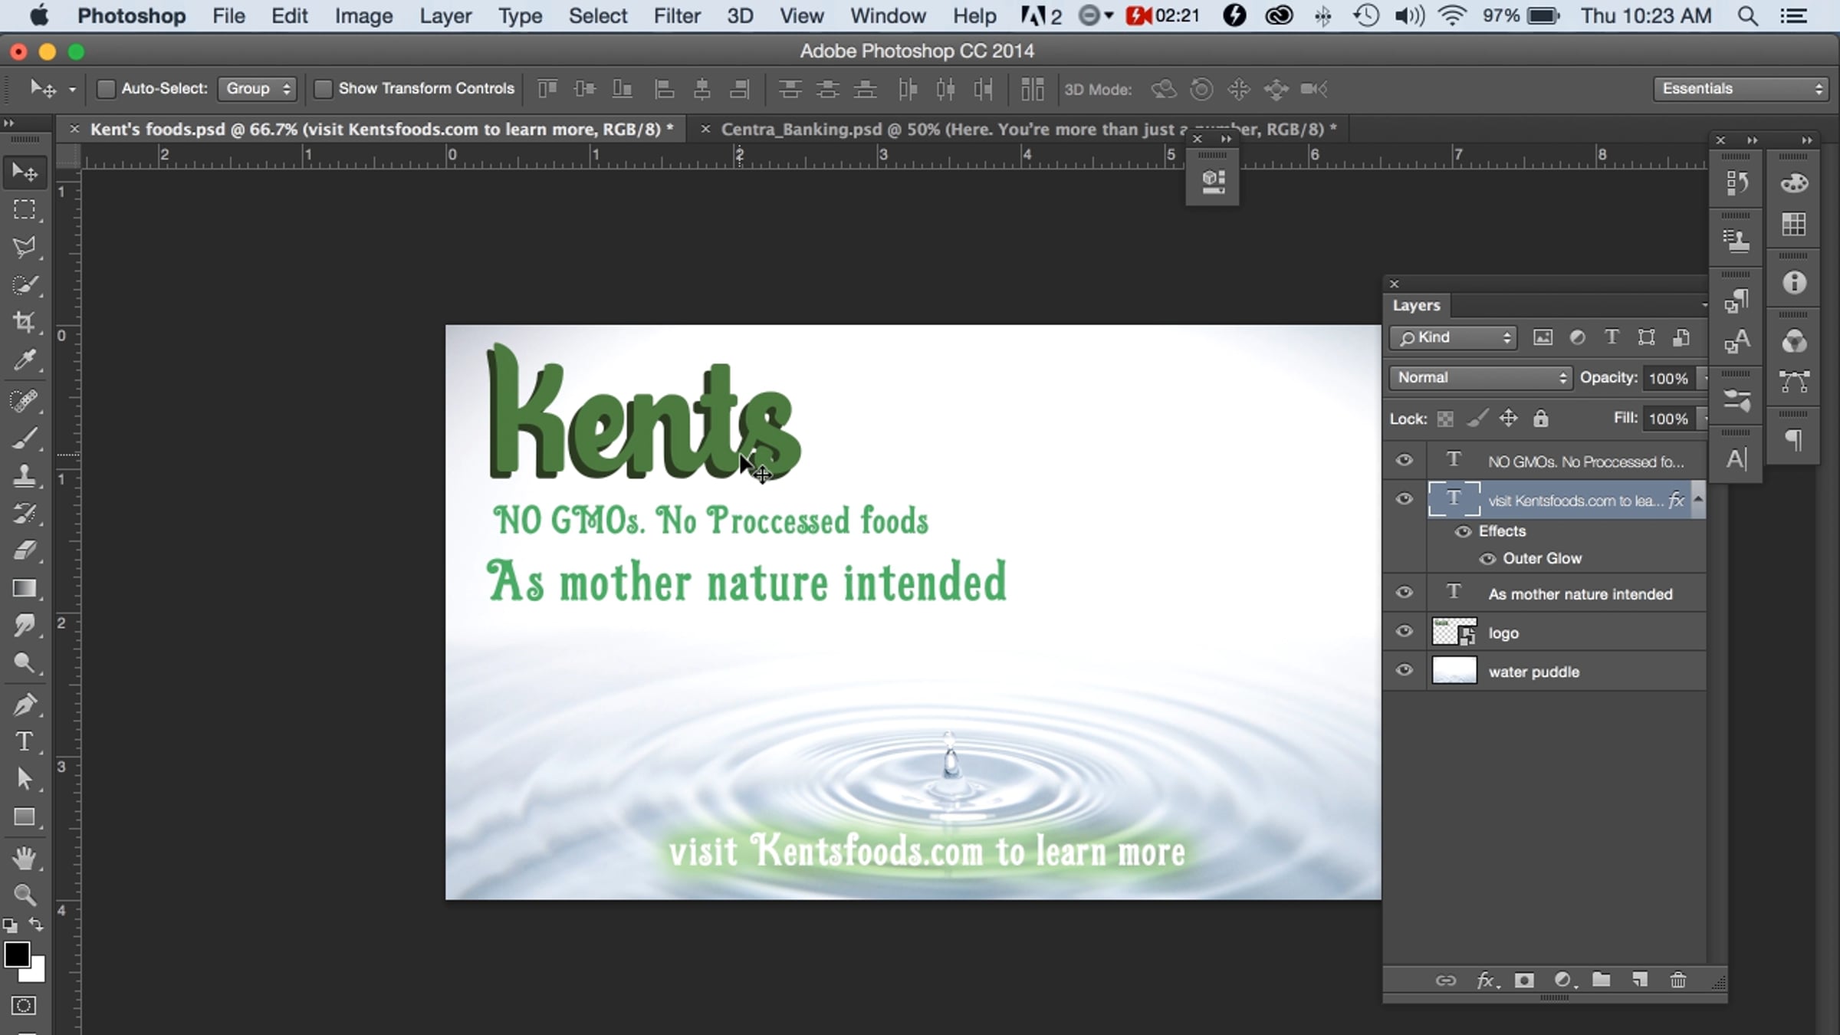Open the Filter menu

point(676,16)
